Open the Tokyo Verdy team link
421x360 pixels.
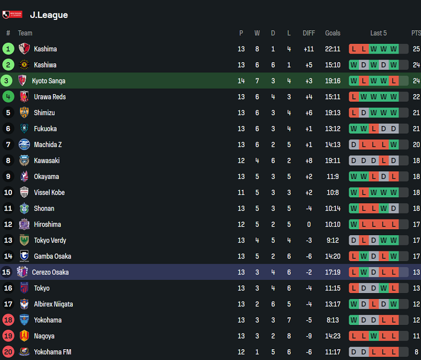[x=50, y=241]
